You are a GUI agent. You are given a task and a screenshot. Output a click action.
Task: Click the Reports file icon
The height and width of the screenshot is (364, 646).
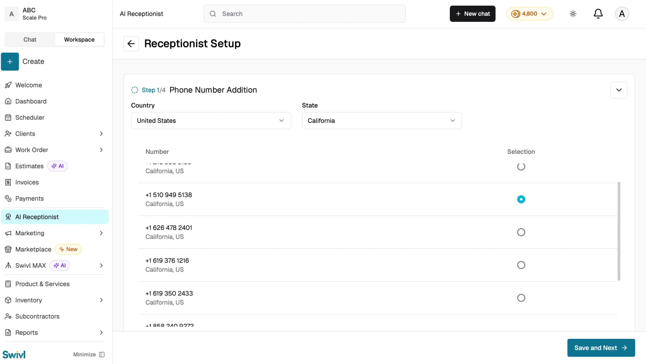(x=8, y=332)
